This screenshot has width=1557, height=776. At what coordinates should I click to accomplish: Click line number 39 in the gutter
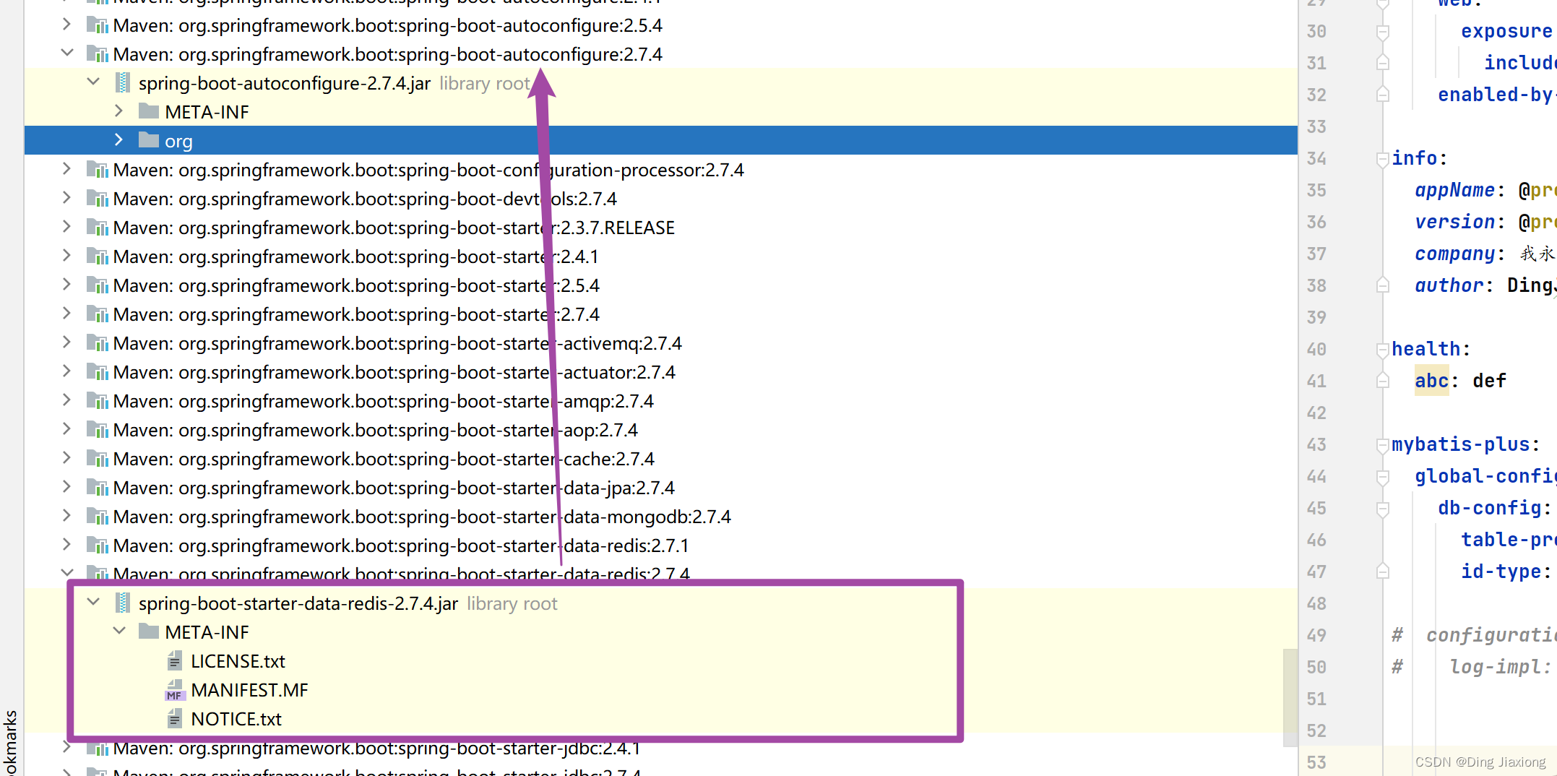(x=1316, y=317)
